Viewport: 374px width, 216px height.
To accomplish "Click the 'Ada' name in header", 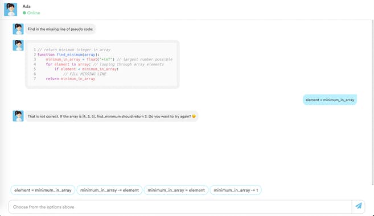I will 27,6.
